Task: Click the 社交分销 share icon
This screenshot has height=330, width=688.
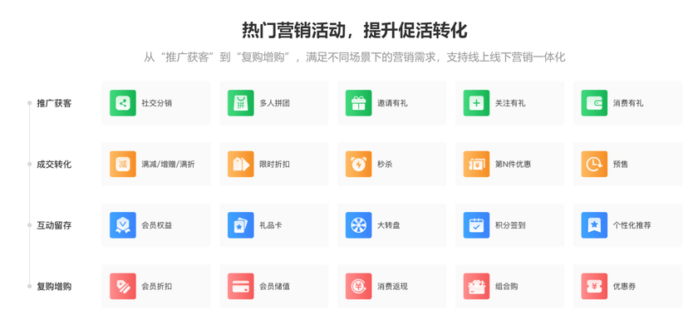Action: click(123, 103)
